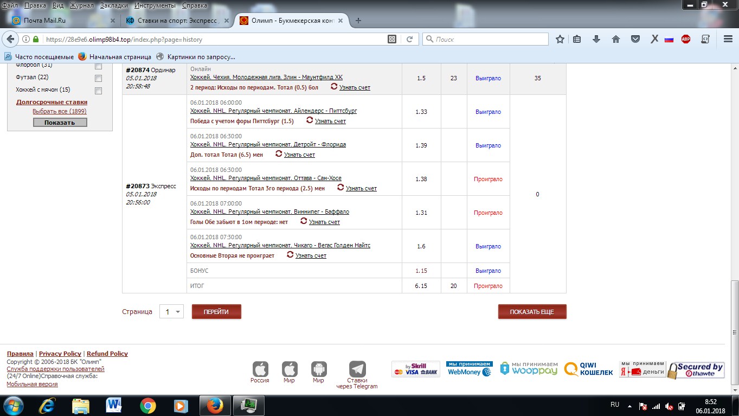Open the Закладки menu
Image resolution: width=739 pixels, height=416 pixels.
[x=114, y=5]
